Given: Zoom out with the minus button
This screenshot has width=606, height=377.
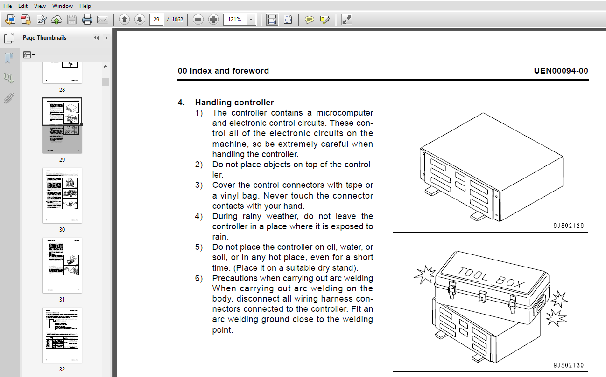Looking at the screenshot, I should tap(198, 20).
